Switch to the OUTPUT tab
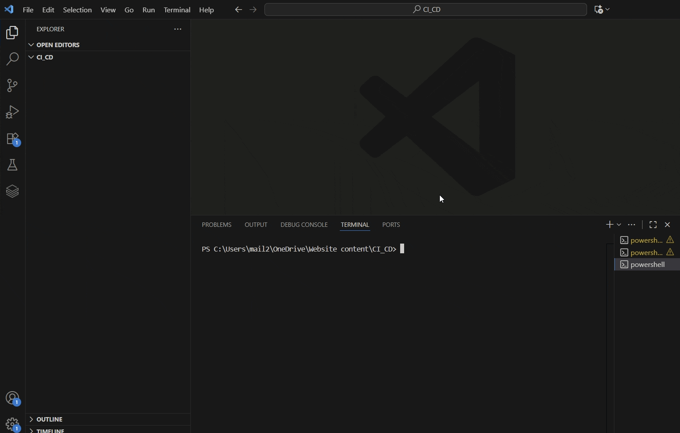Image resolution: width=680 pixels, height=433 pixels. 256,225
